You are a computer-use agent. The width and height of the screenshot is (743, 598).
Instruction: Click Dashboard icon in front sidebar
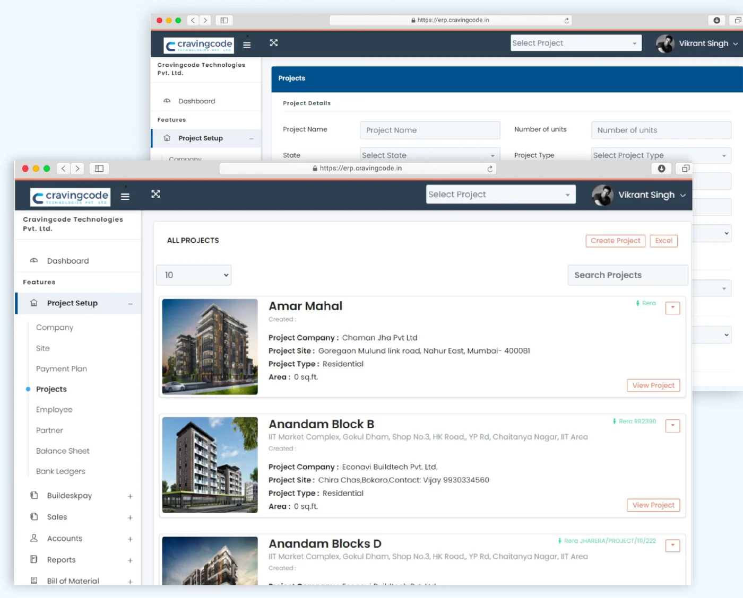[34, 260]
